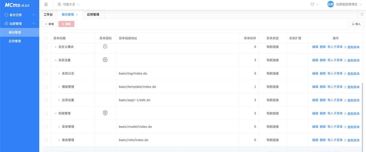Viewport: 366px width, 152px height.
Task: Copy menu in the 自定义模块 row
Action: pyautogui.click(x=352, y=47)
